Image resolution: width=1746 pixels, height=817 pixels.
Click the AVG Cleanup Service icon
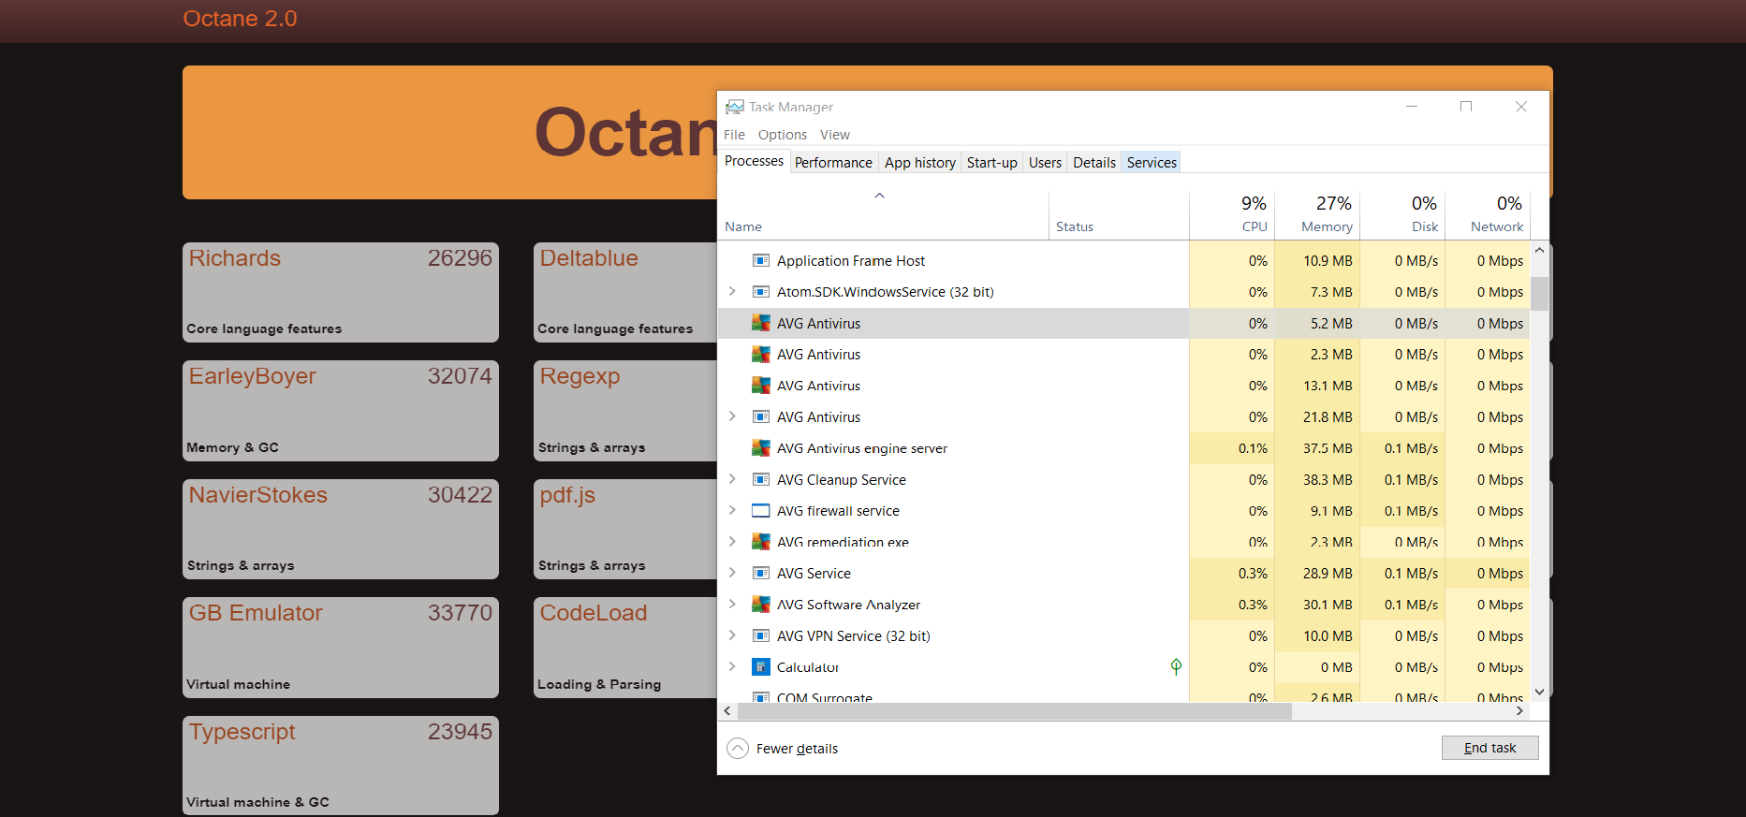761,480
